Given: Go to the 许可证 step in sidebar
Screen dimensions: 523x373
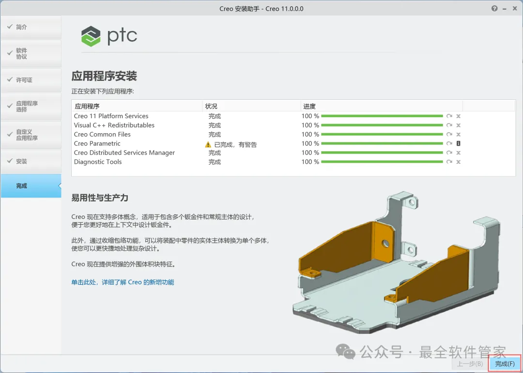Looking at the screenshot, I should click(x=31, y=80).
